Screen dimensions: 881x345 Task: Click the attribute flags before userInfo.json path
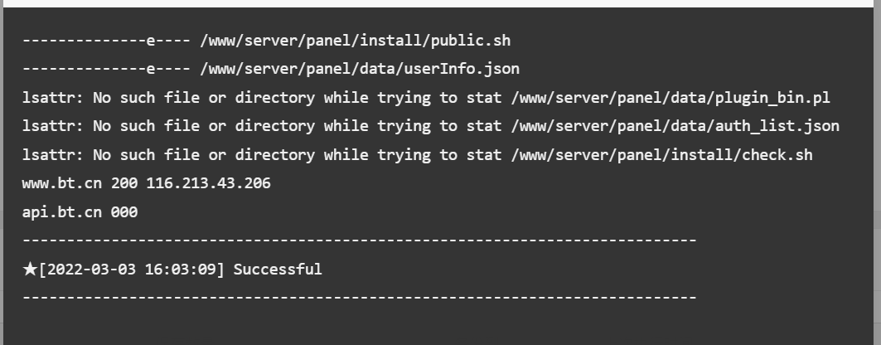point(106,69)
